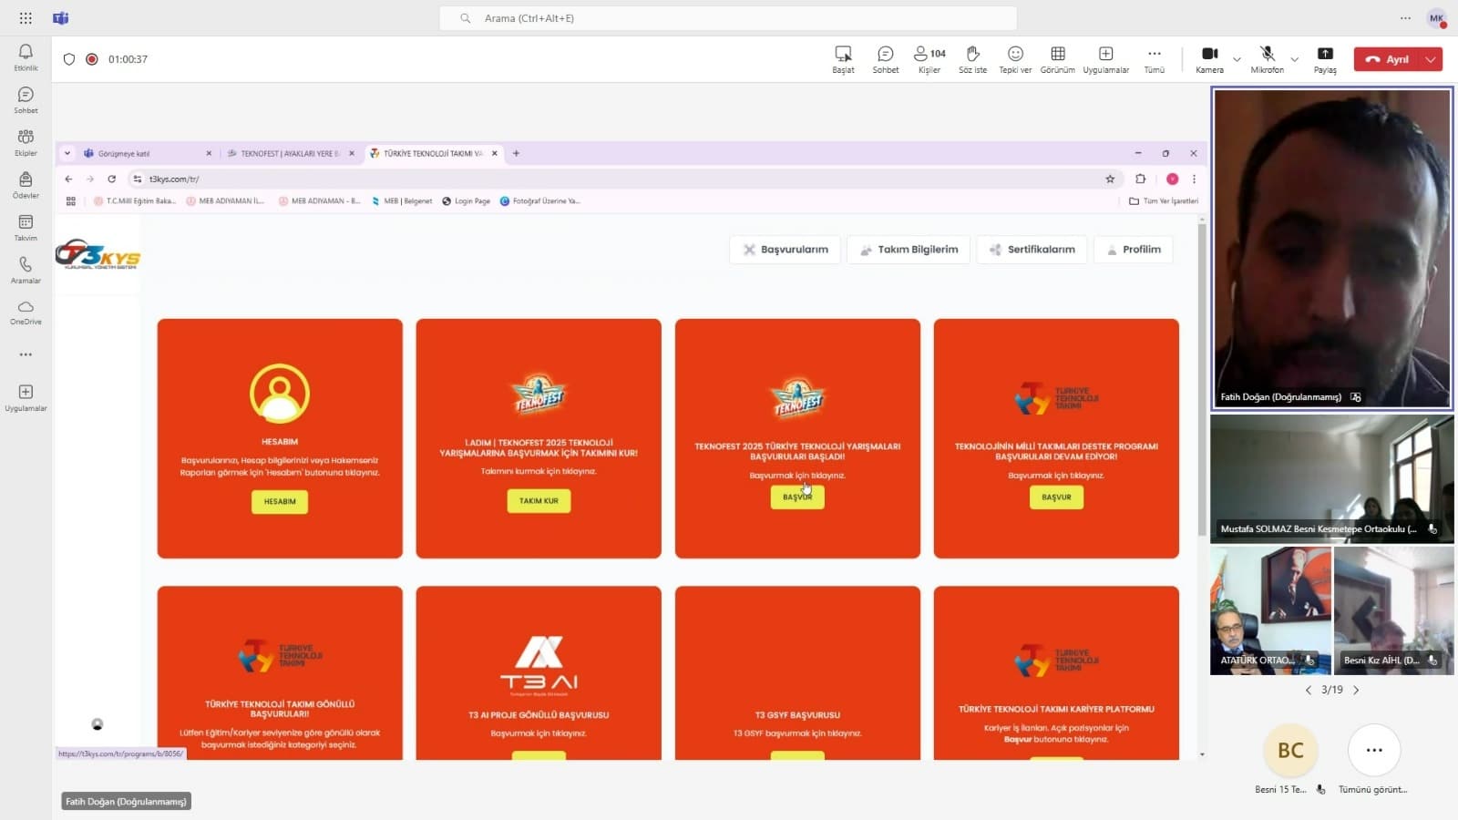
Task: Click the TAKIM KUR button
Action: [539, 501]
